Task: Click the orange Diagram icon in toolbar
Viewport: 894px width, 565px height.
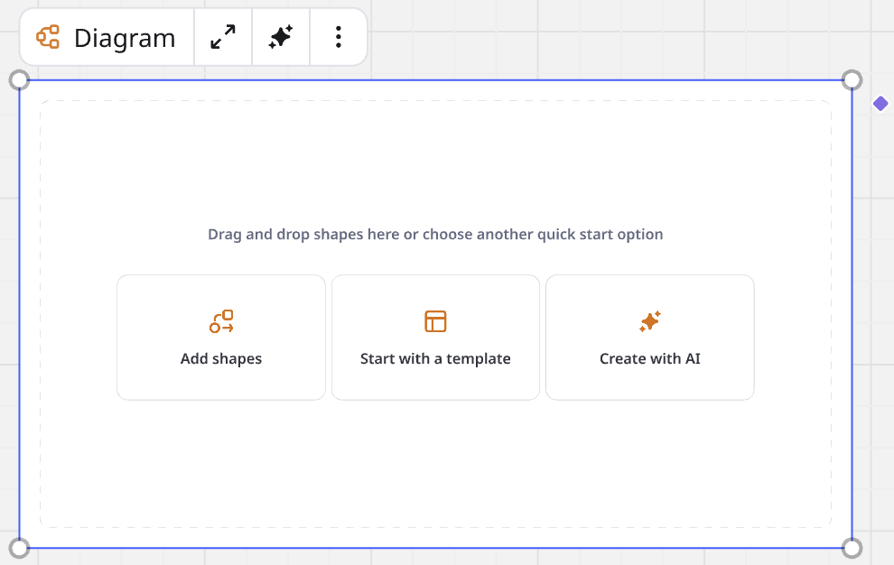Action: pyautogui.click(x=48, y=37)
